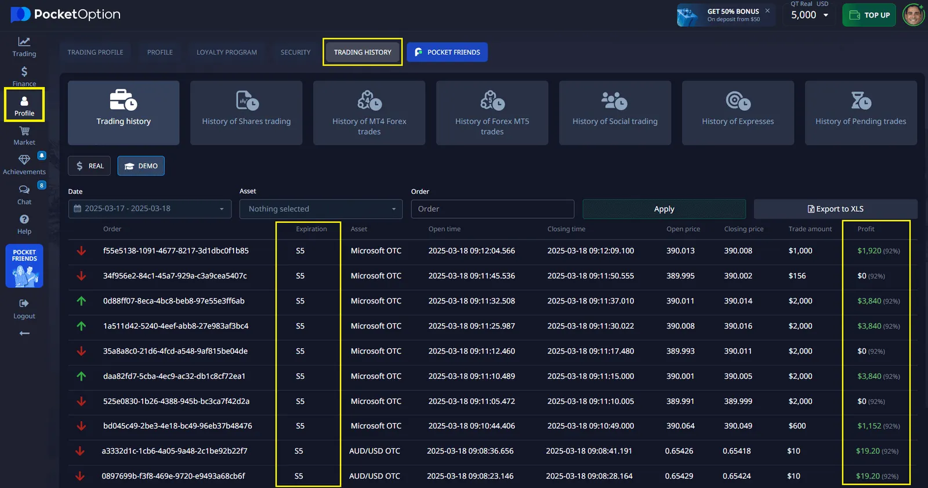Image resolution: width=928 pixels, height=488 pixels.
Task: Click into the Order input field
Action: point(492,209)
